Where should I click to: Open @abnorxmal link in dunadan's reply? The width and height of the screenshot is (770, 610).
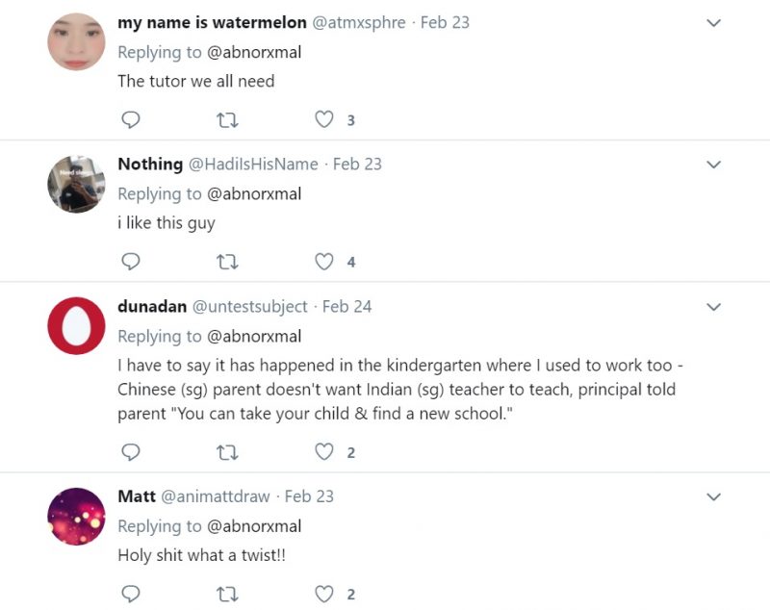pos(254,336)
